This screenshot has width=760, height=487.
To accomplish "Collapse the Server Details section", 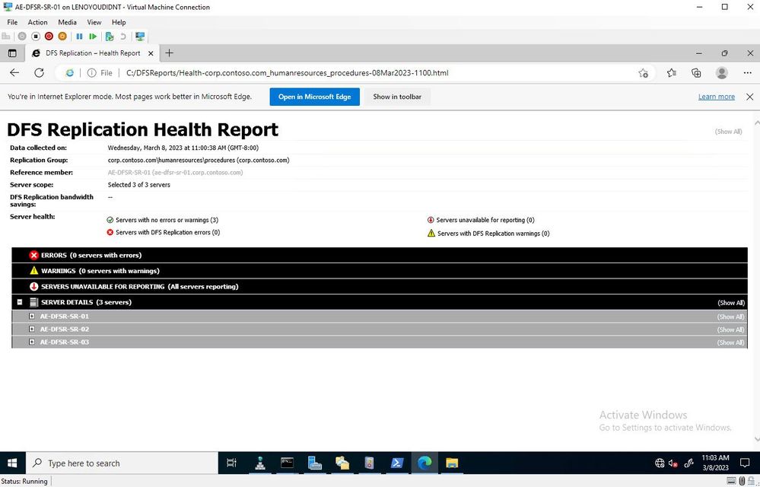I will (20, 302).
